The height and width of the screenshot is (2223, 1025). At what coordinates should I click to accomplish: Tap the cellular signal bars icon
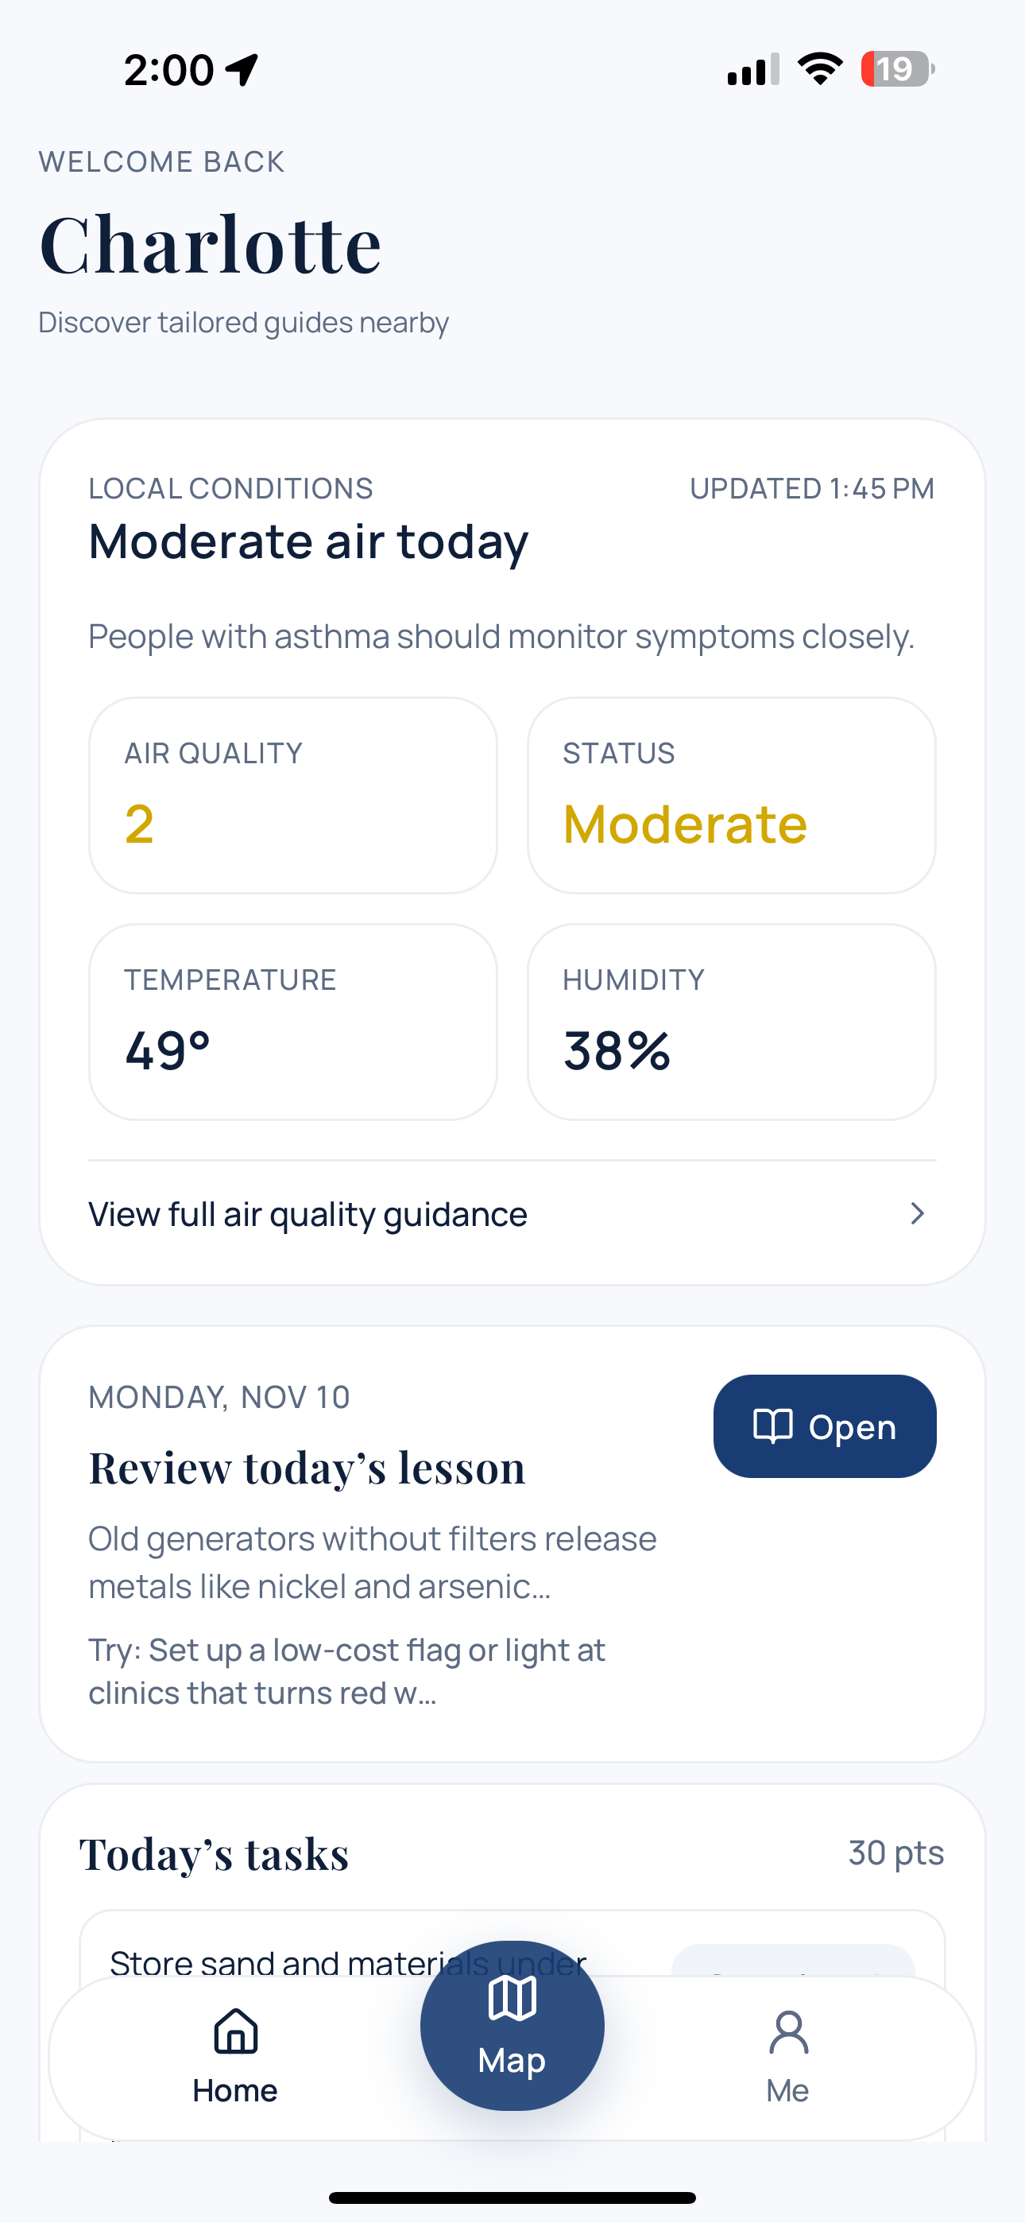(x=752, y=69)
